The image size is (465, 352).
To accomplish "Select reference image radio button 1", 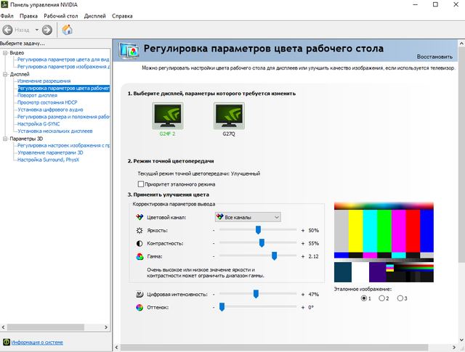I will tap(364, 298).
